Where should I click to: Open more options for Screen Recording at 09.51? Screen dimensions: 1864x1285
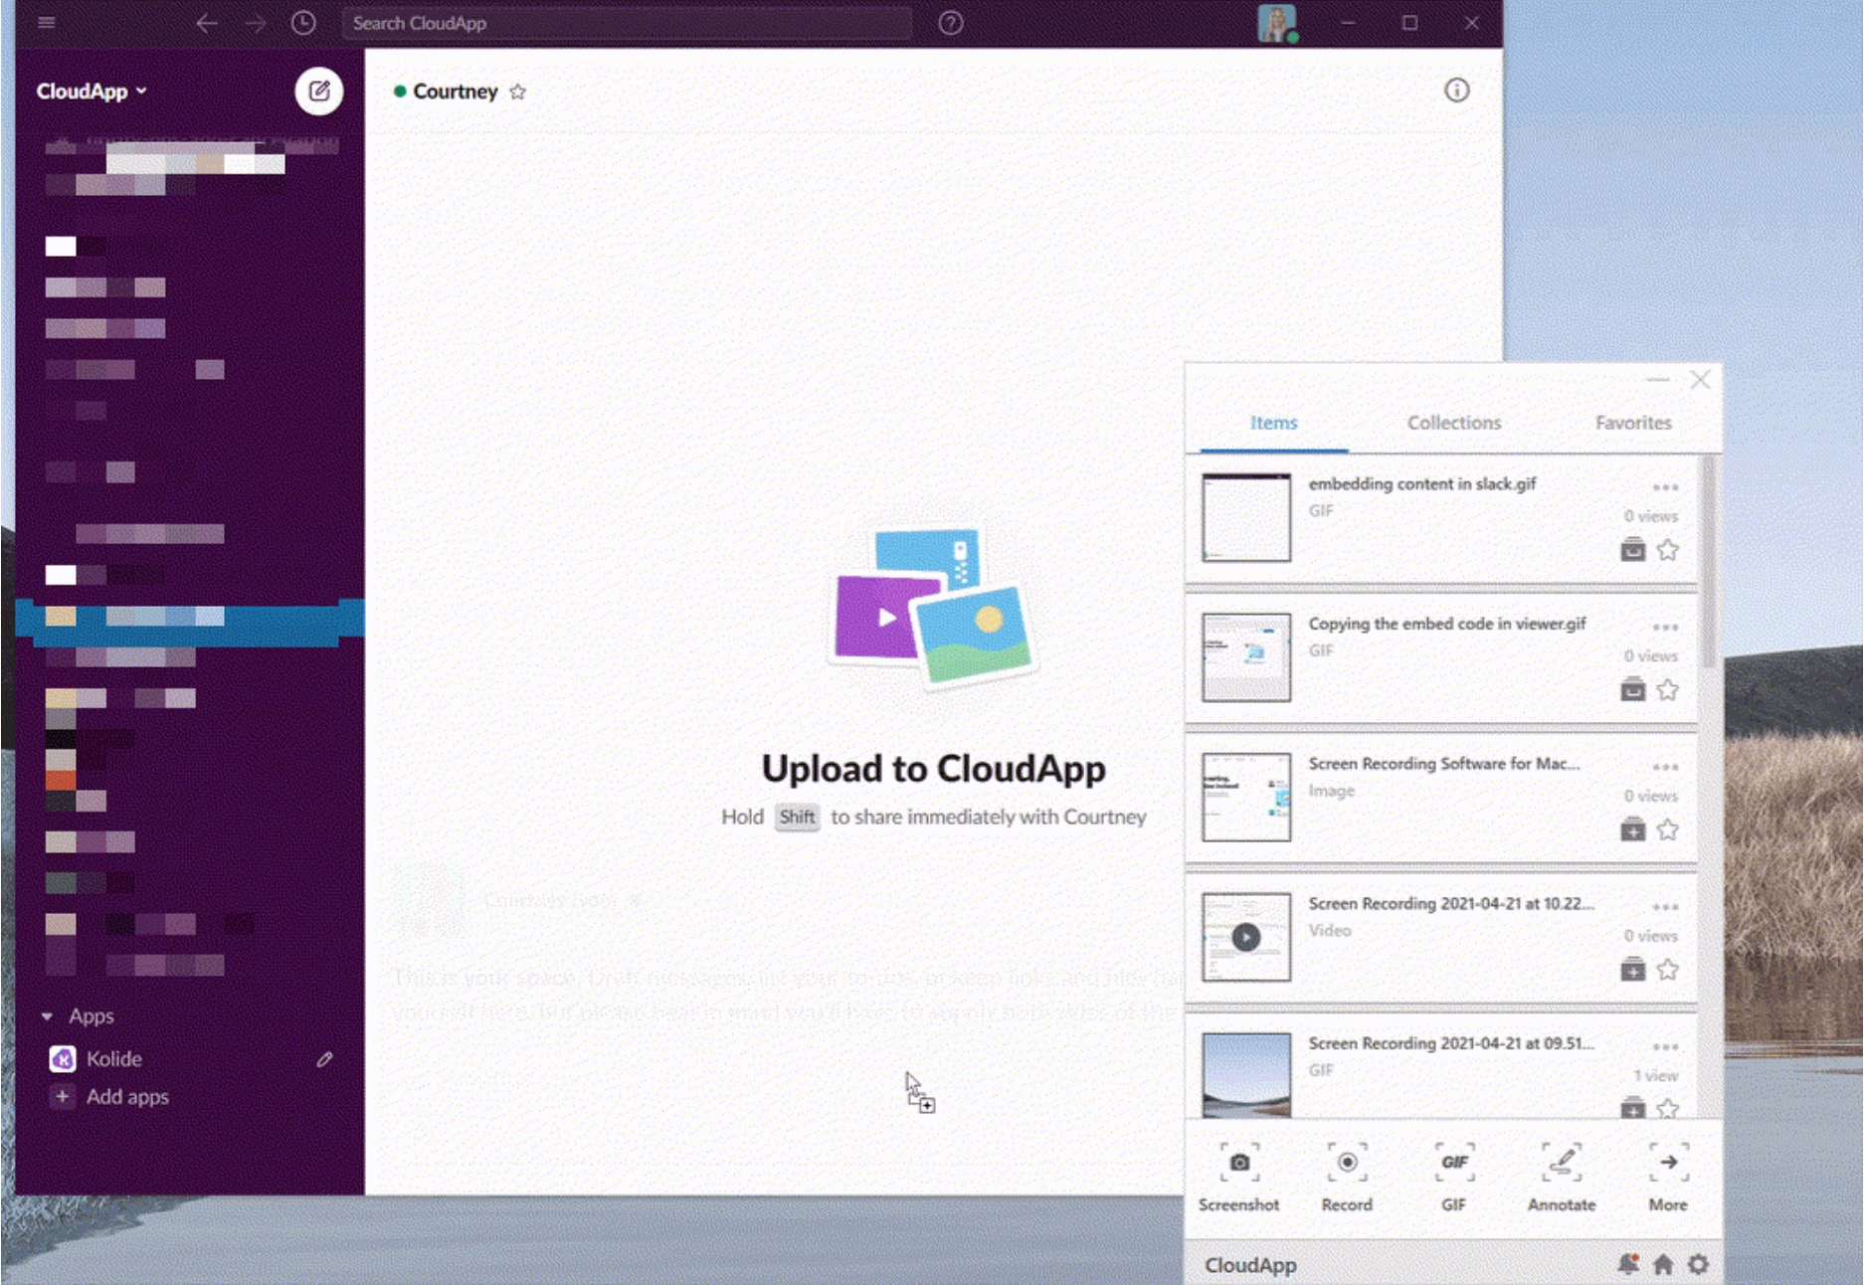(1665, 1047)
